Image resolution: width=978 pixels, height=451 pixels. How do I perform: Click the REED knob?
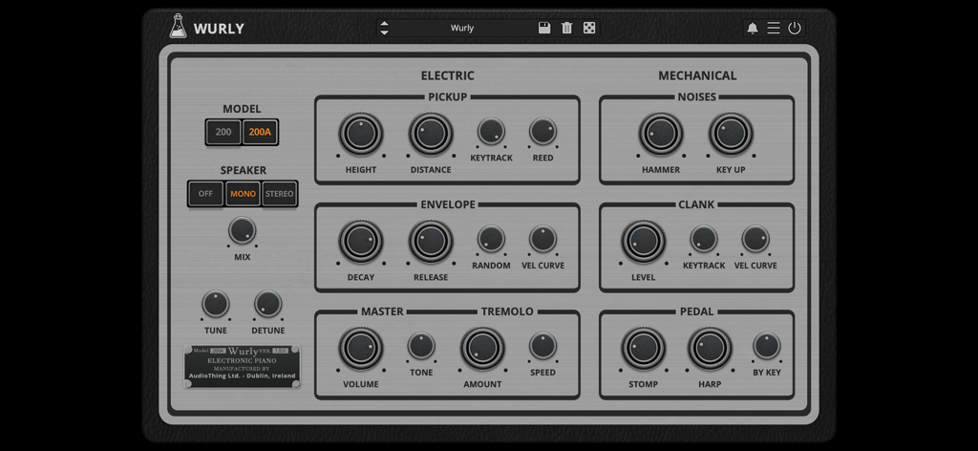click(x=542, y=132)
